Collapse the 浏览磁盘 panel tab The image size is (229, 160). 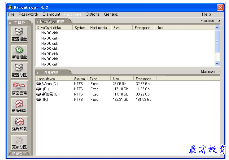click(38, 73)
